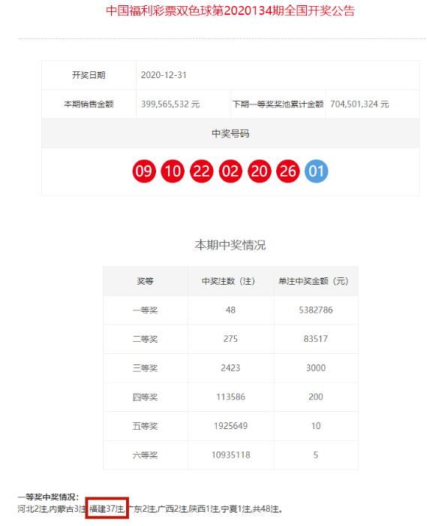
Task: Click the page title about 双色球第2020134期
Action: (230, 11)
